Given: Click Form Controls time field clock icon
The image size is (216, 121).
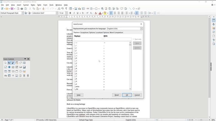Looking at the screenshot, I should click(x=20, y=71).
